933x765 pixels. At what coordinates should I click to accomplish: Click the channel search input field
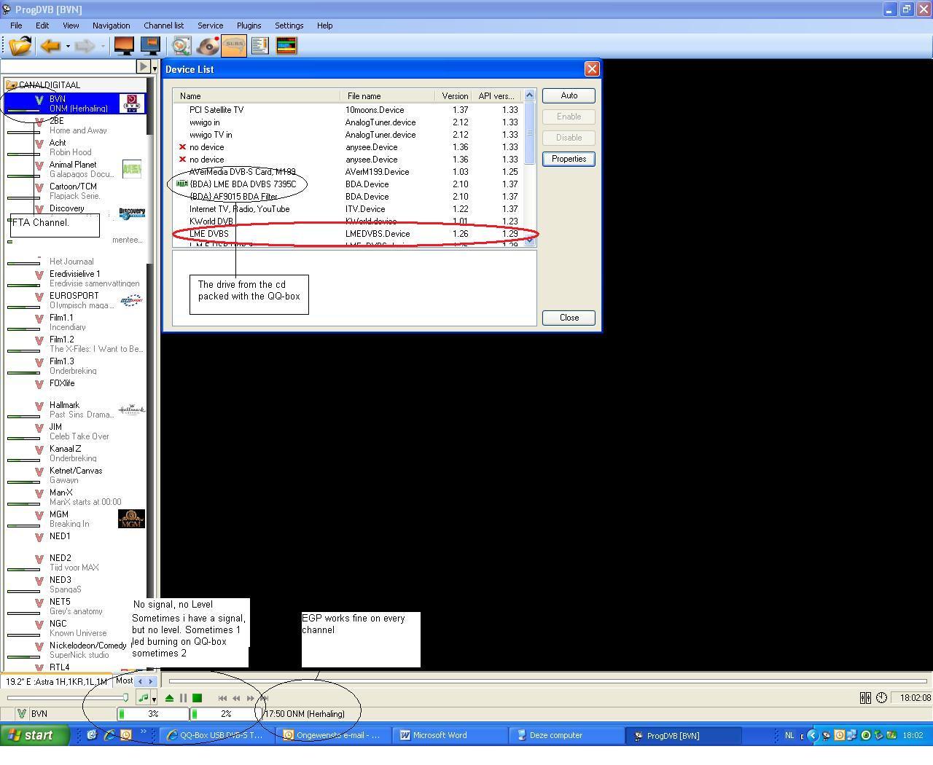point(69,67)
